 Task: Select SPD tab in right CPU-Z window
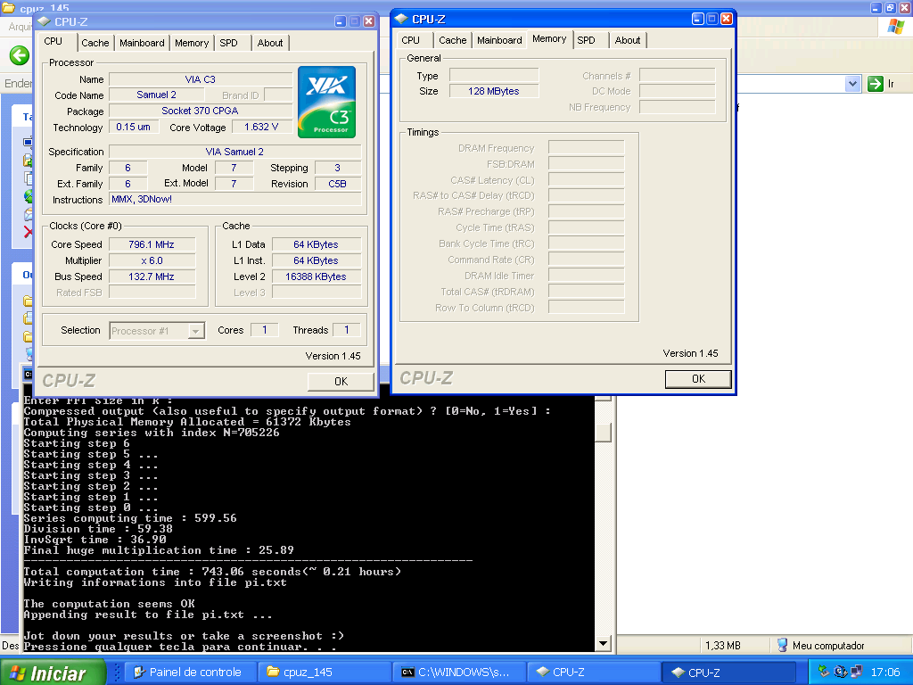click(587, 40)
